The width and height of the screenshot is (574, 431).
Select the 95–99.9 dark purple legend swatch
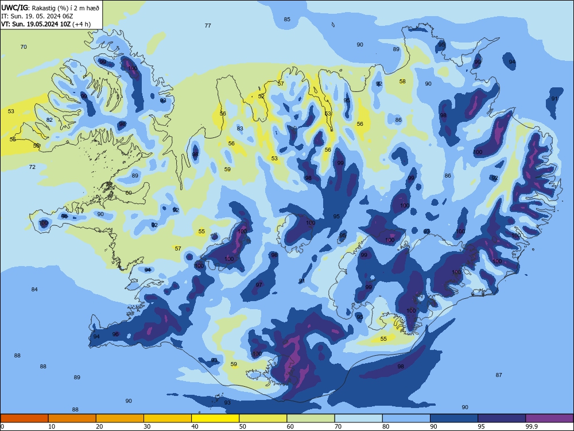(x=502, y=418)
